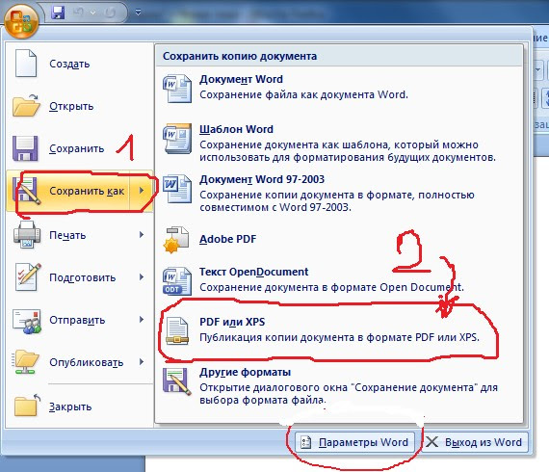Image resolution: width=549 pixels, height=472 pixels.
Task: Click the Документ Word file icon
Action: (177, 89)
